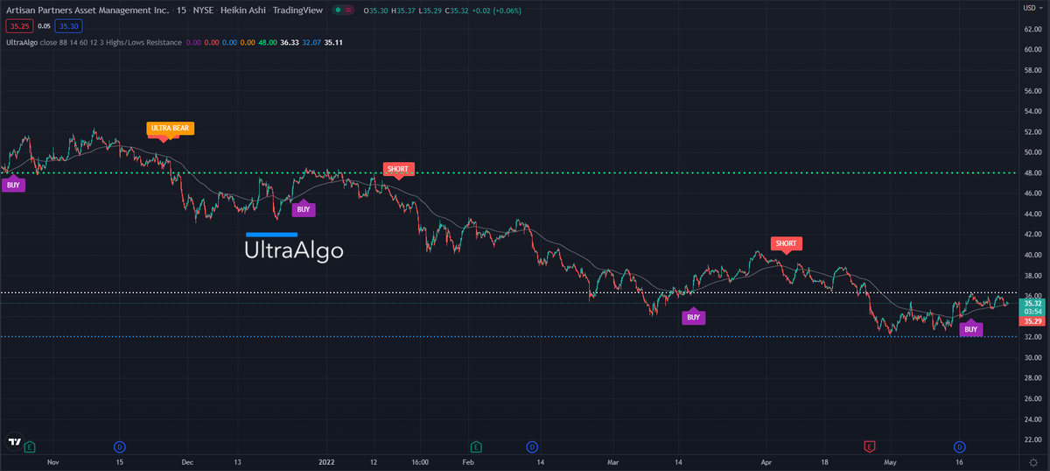This screenshot has height=471, width=1050.
Task: Open the green earnings marker near November
Action: 31,446
